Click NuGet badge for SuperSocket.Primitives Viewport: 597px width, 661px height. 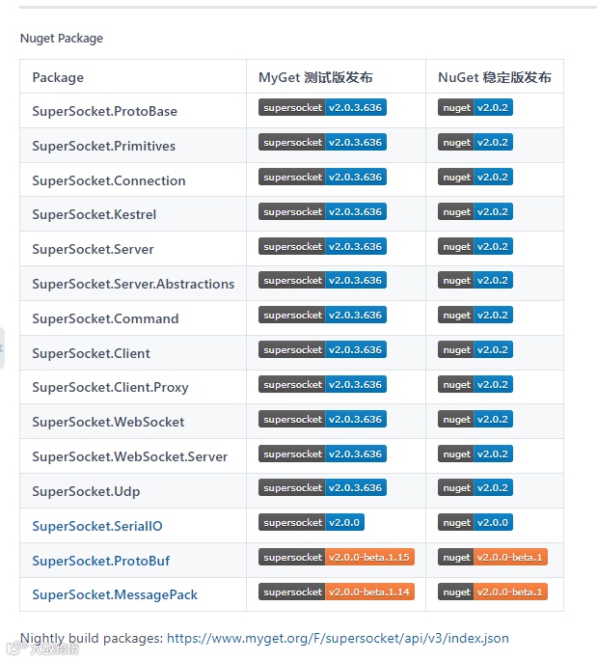[475, 143]
